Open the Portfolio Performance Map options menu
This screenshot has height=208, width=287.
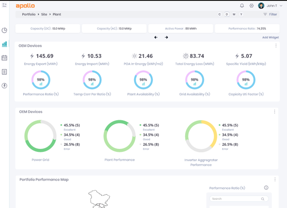click(x=275, y=179)
